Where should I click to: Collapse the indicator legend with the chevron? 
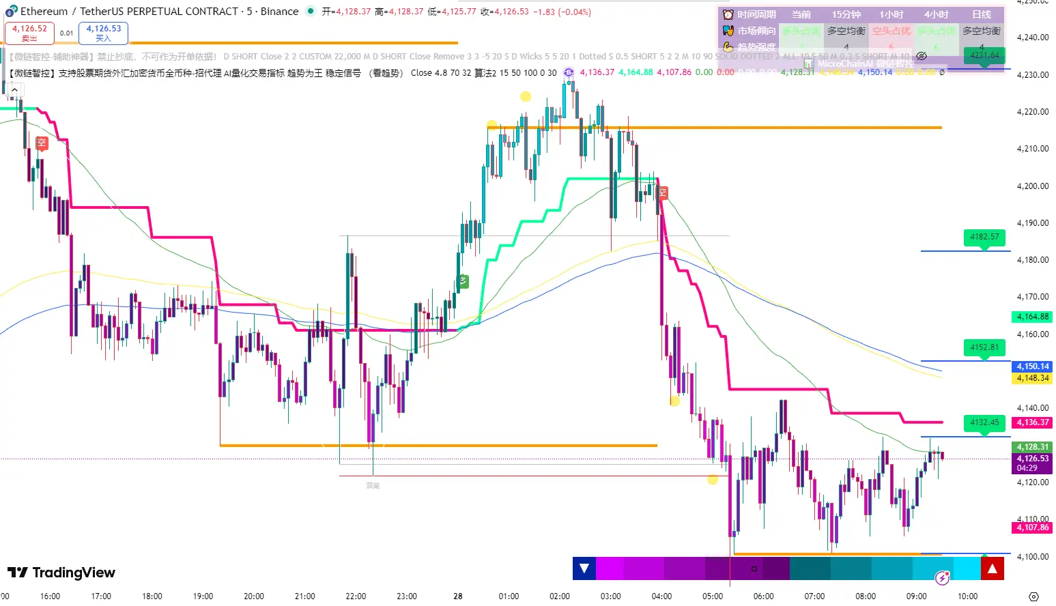click(x=14, y=89)
